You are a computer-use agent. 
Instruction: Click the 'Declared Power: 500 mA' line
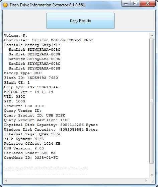(x=30, y=153)
